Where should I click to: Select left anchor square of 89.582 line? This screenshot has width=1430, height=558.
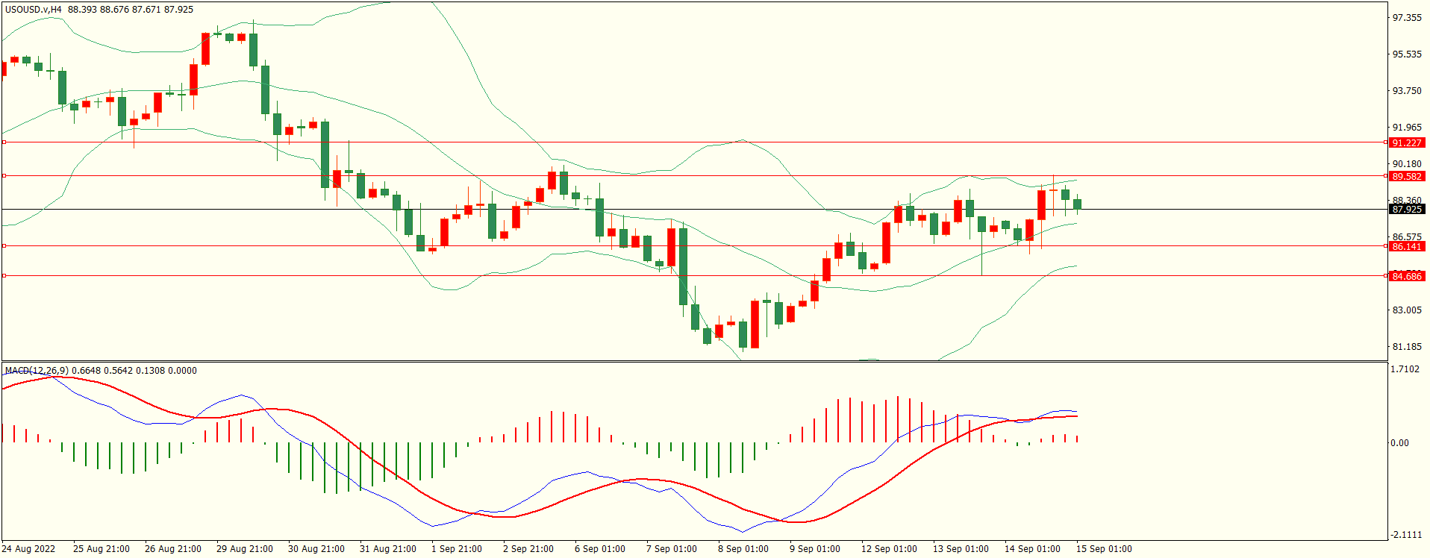click(4, 176)
